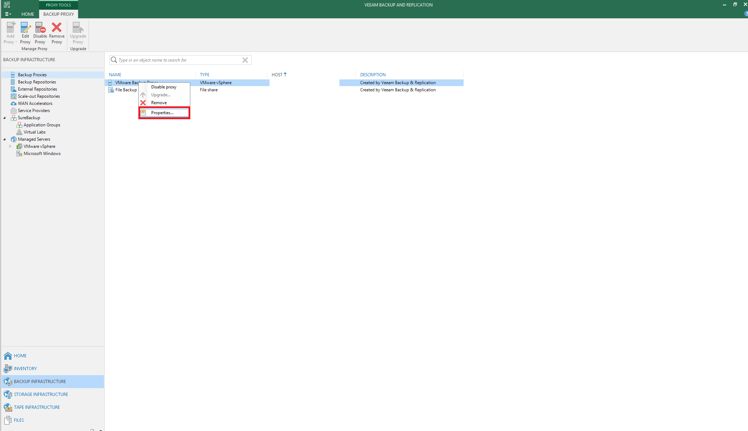Image resolution: width=748 pixels, height=431 pixels.
Task: Select the Application Groups tree label
Action: point(42,125)
